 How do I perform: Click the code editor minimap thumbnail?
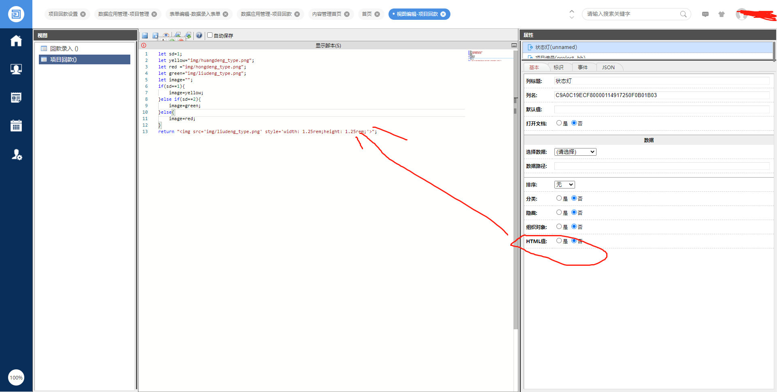click(x=485, y=56)
